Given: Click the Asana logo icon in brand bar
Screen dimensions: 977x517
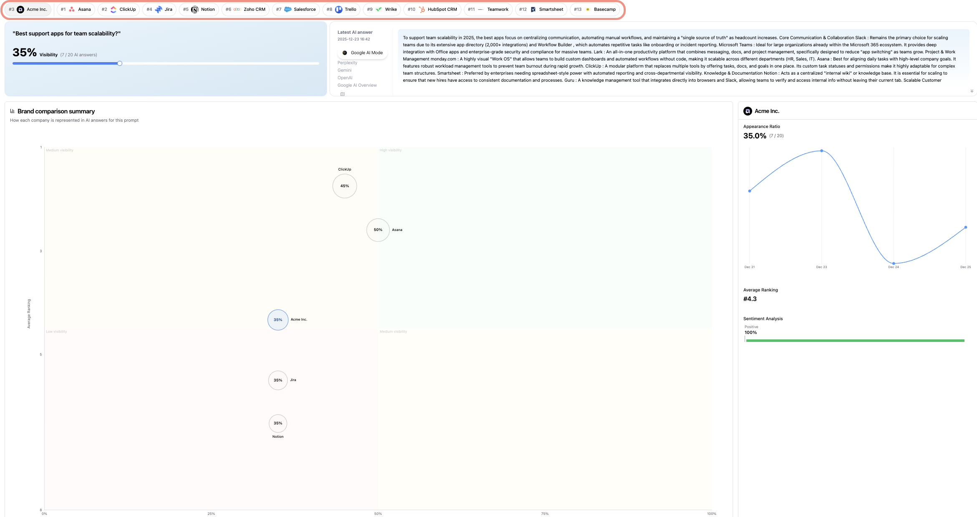Looking at the screenshot, I should click(x=72, y=9).
